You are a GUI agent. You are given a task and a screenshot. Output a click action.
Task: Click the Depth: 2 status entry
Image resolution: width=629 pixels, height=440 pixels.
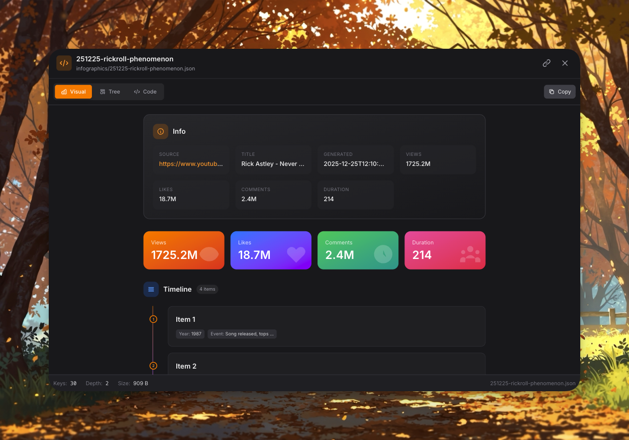point(97,383)
